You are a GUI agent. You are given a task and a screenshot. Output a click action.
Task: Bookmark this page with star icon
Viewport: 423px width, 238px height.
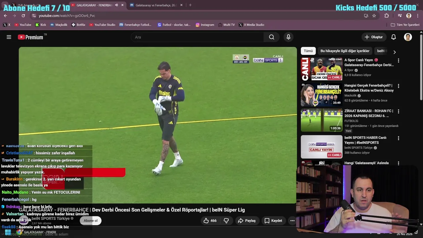tap(374, 16)
